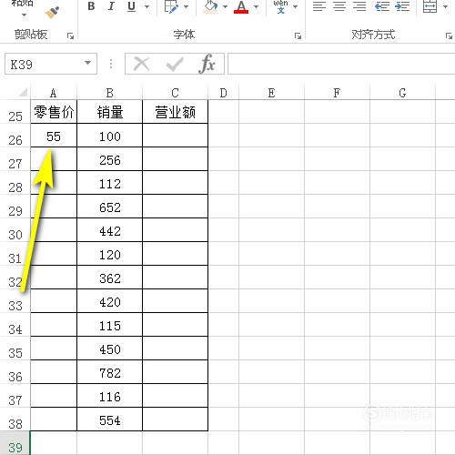
Task: Open phonetic guide dropdown arrow
Action: [295, 6]
